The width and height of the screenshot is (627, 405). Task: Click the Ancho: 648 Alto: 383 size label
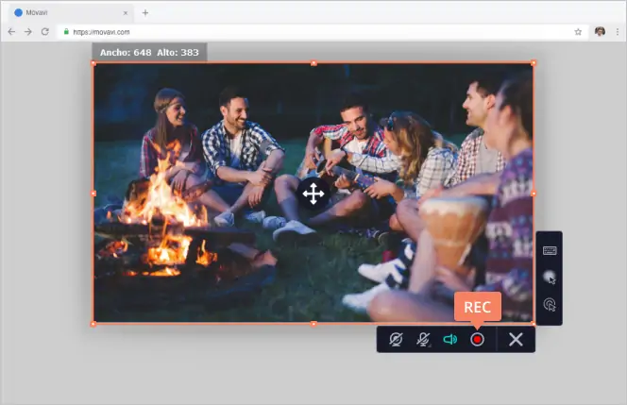pos(149,52)
